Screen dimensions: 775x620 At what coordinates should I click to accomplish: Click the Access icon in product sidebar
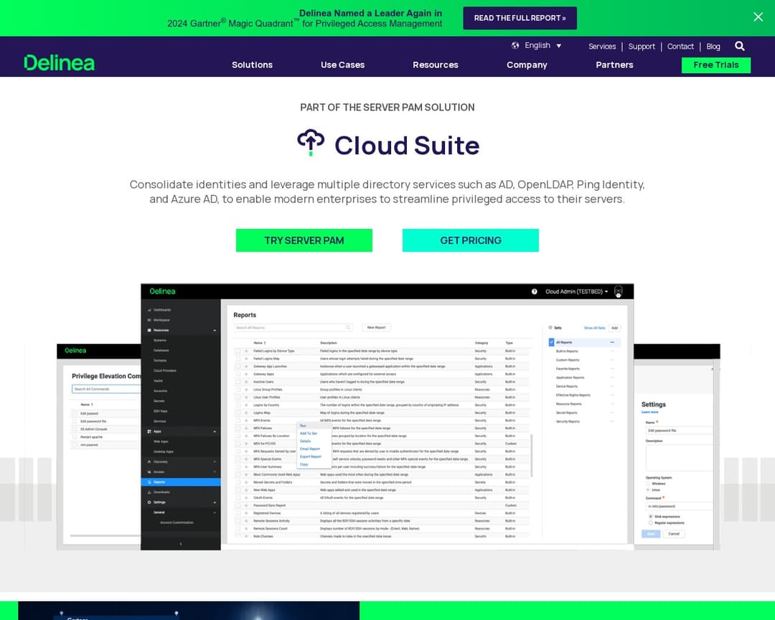tap(149, 471)
